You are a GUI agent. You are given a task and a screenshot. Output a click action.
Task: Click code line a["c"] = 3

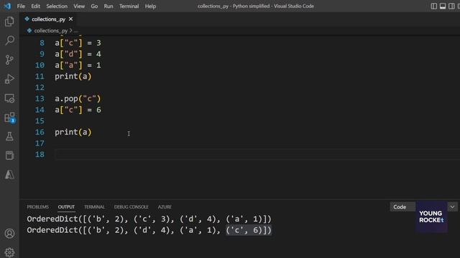tap(78, 43)
